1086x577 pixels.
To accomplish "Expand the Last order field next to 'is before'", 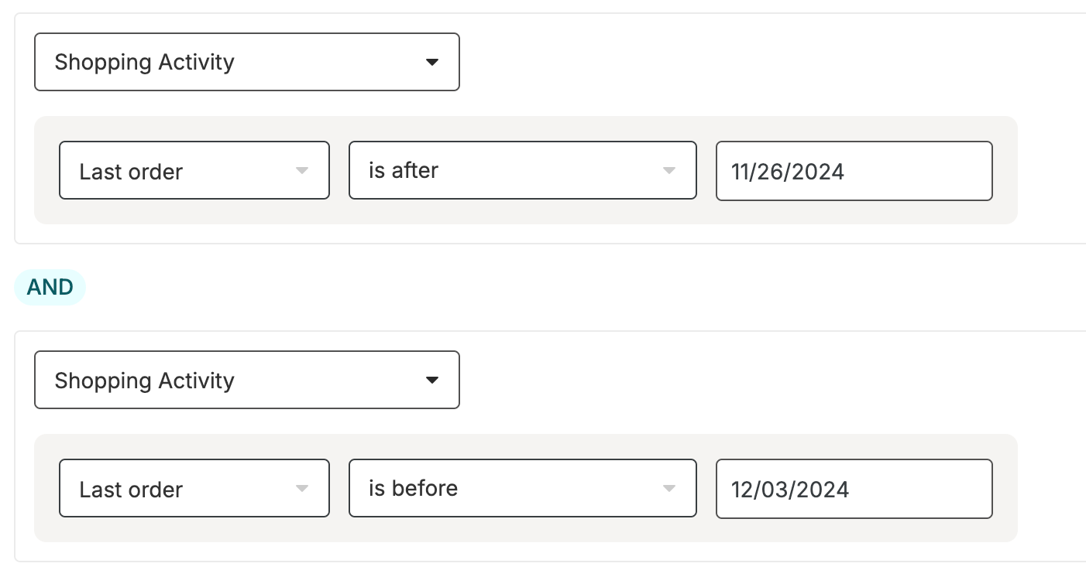I will (x=194, y=489).
